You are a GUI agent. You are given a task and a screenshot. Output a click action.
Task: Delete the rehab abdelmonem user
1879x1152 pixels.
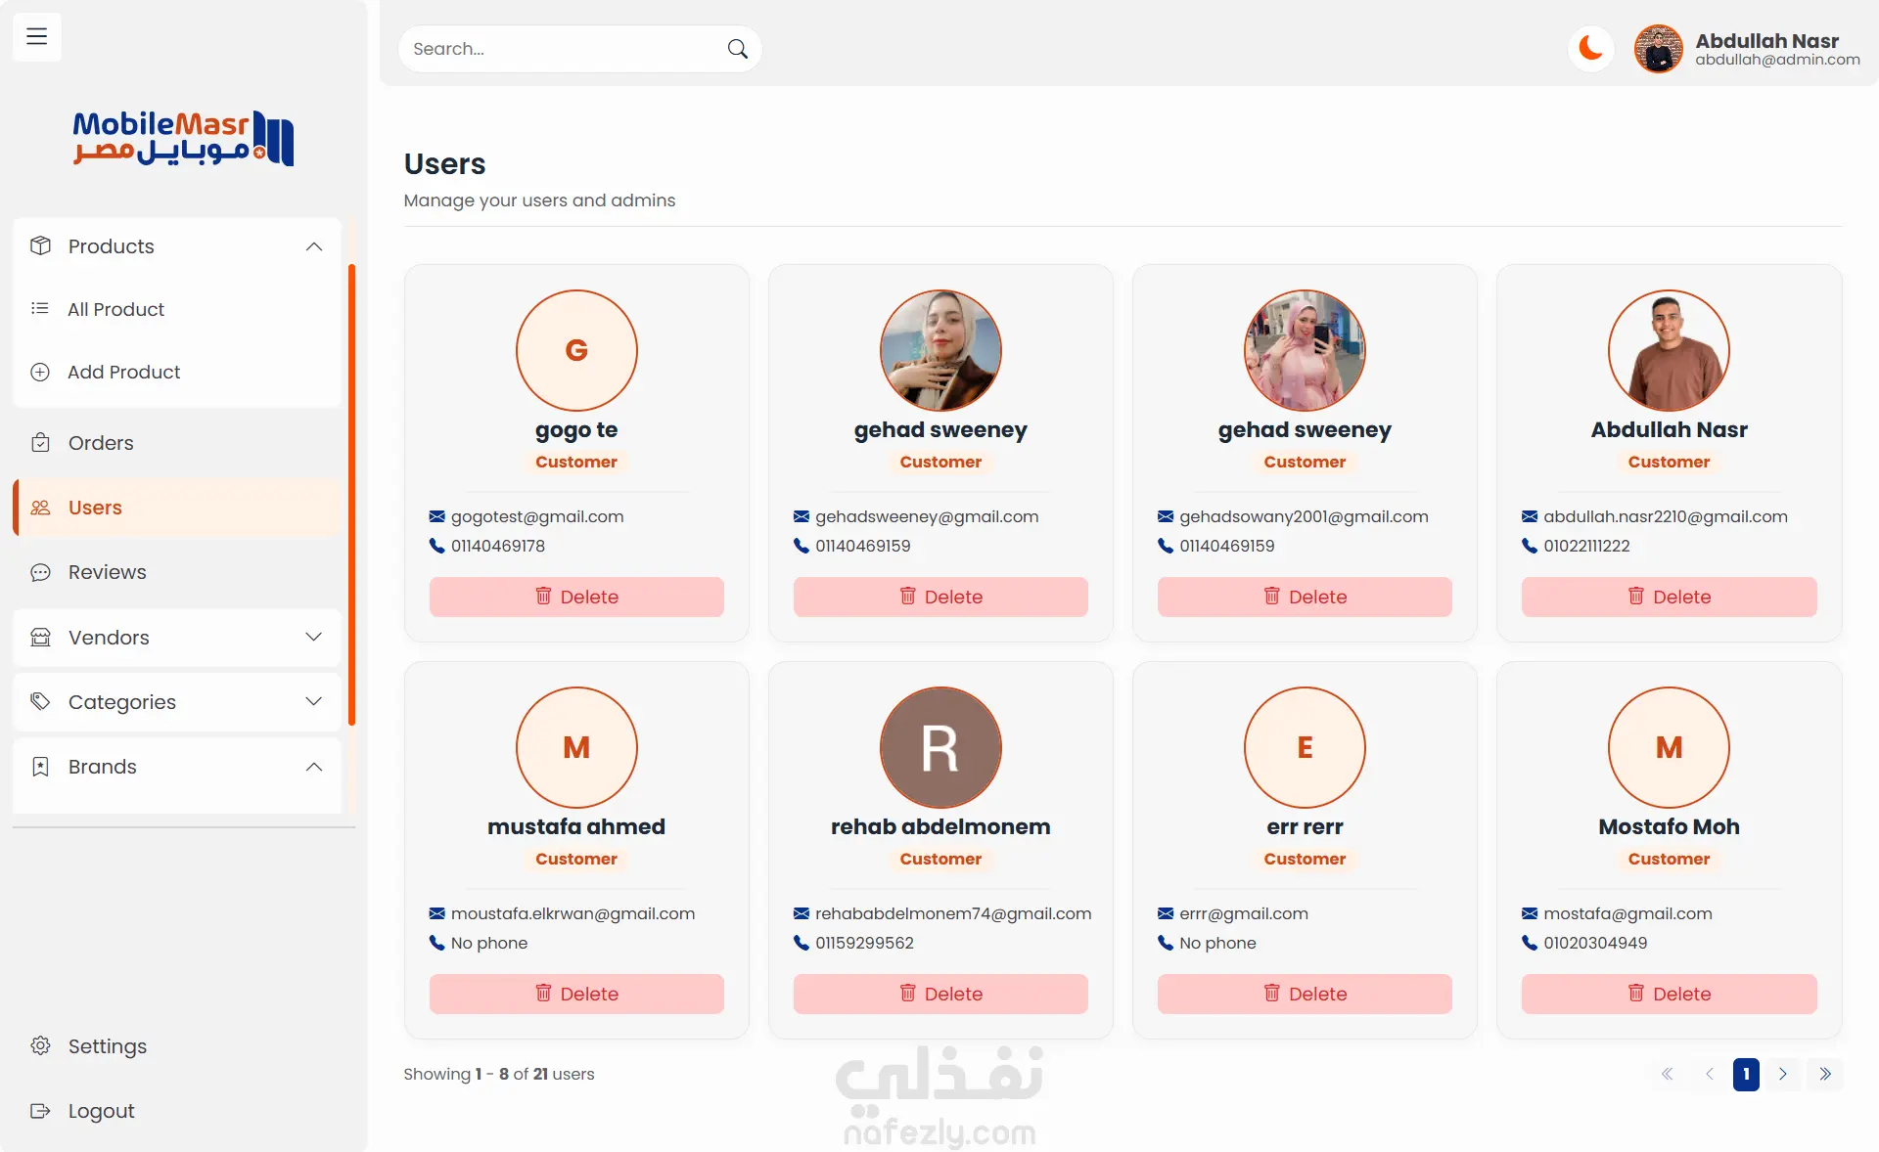point(940,994)
